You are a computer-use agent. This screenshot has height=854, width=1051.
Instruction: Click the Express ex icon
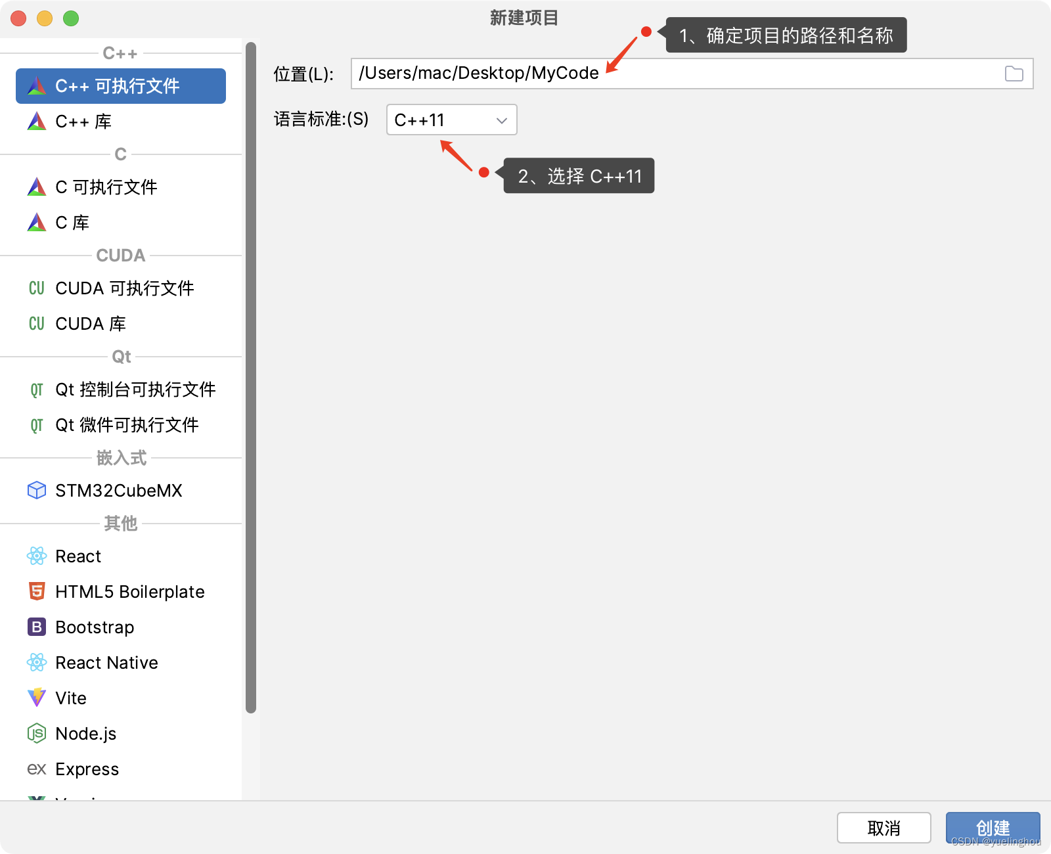pyautogui.click(x=37, y=769)
